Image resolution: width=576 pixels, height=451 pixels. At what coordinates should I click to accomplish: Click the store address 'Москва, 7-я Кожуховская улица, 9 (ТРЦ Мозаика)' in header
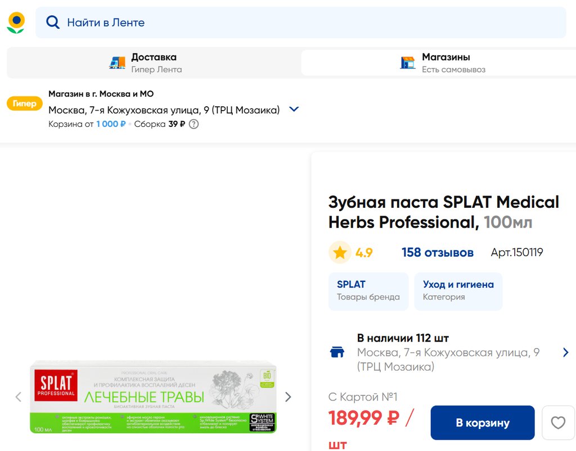(164, 110)
